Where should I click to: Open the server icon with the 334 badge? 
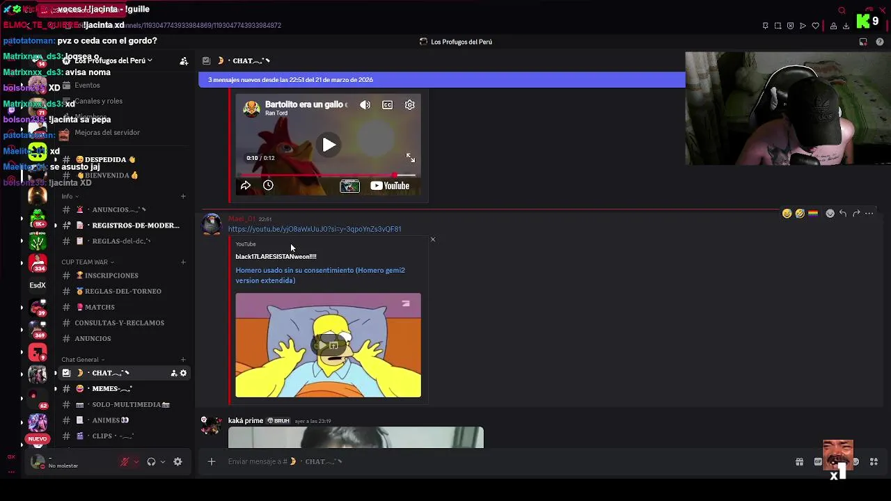[38, 264]
